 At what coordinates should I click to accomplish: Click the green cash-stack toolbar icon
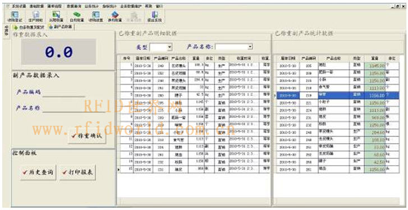pyautogui.click(x=77, y=16)
